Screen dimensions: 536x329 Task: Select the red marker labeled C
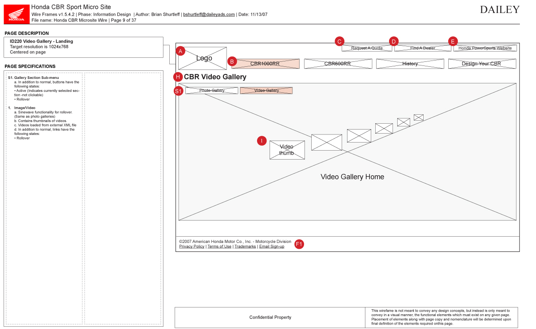point(339,41)
